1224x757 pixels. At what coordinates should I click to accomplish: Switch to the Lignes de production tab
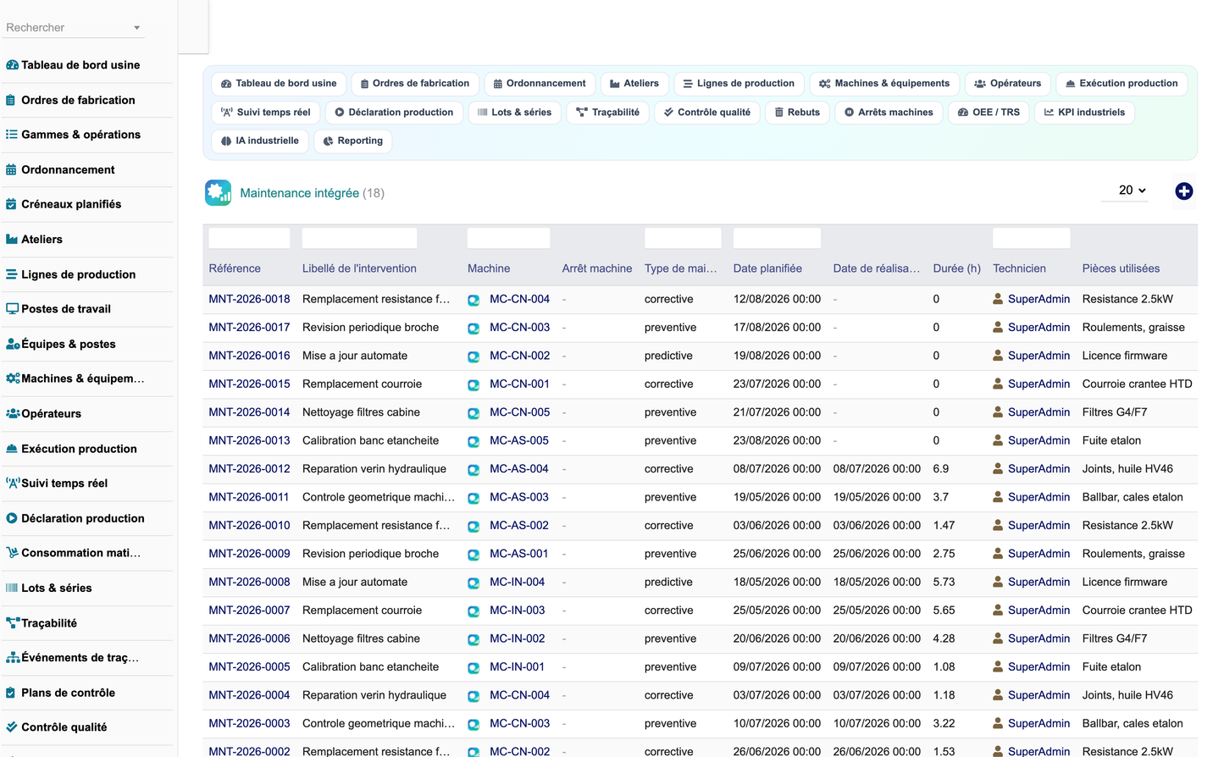point(738,84)
